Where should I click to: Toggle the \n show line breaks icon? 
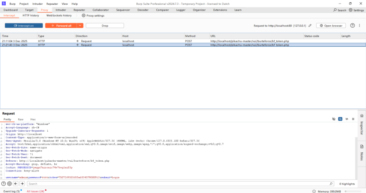tap(347, 119)
